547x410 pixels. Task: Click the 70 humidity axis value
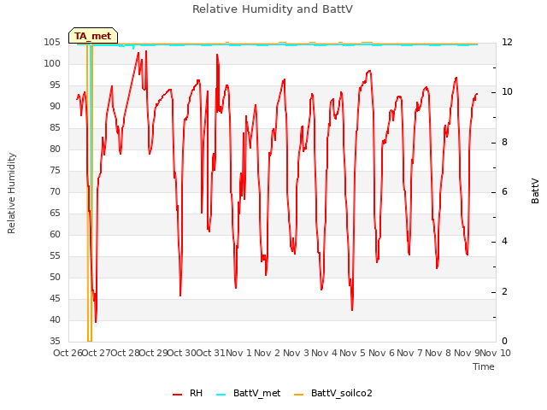(x=55, y=191)
